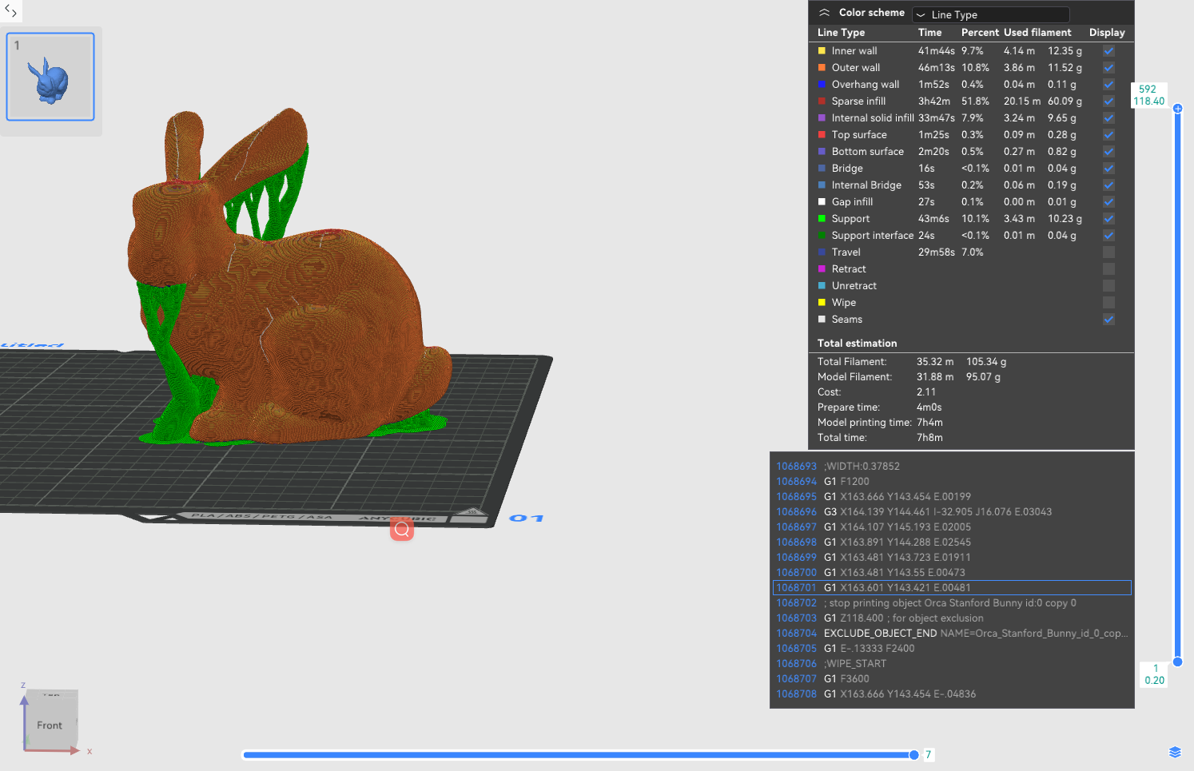Click the red magnifier search icon
Image resolution: width=1194 pixels, height=771 pixels.
402,529
